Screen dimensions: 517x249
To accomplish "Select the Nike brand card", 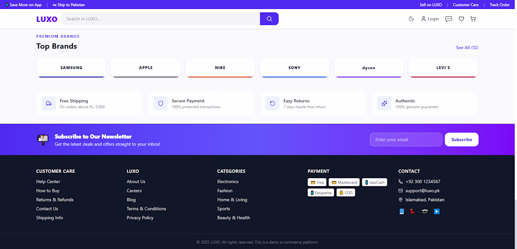I will [220, 68].
